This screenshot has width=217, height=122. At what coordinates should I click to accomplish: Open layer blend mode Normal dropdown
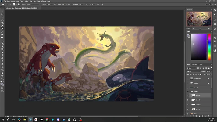pos(193,71)
